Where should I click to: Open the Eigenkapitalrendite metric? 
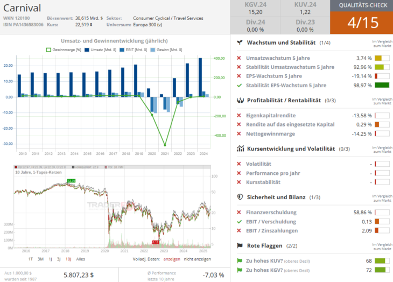(x=271, y=116)
